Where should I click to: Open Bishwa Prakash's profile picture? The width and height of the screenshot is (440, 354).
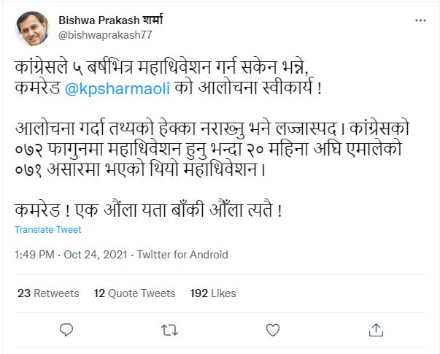pos(32,28)
